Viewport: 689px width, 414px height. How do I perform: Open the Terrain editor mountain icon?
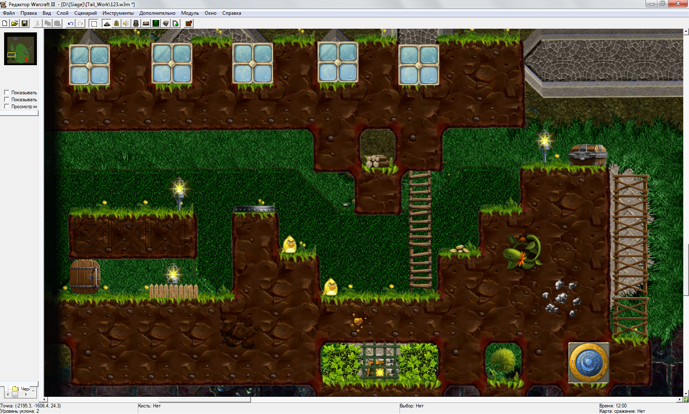pos(107,23)
